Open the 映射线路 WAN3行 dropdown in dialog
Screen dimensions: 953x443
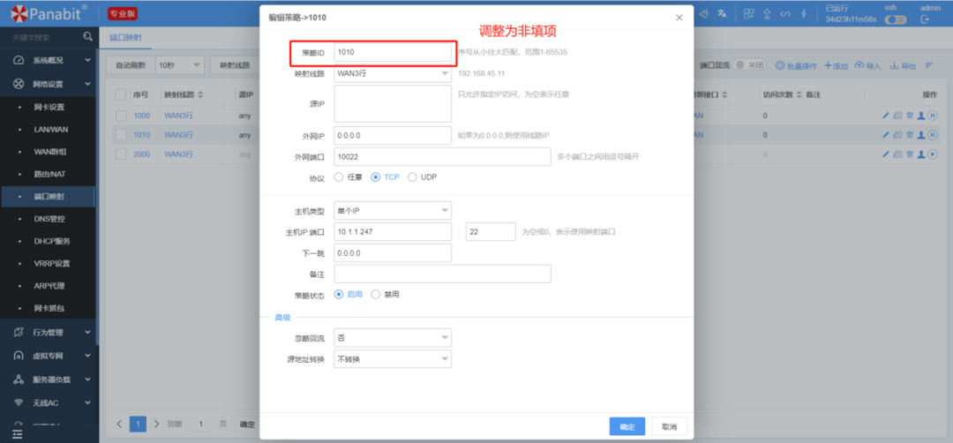point(393,73)
